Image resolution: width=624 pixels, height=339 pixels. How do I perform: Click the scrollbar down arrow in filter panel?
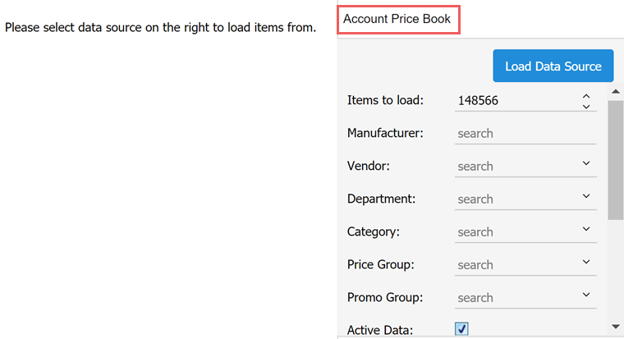(616, 327)
